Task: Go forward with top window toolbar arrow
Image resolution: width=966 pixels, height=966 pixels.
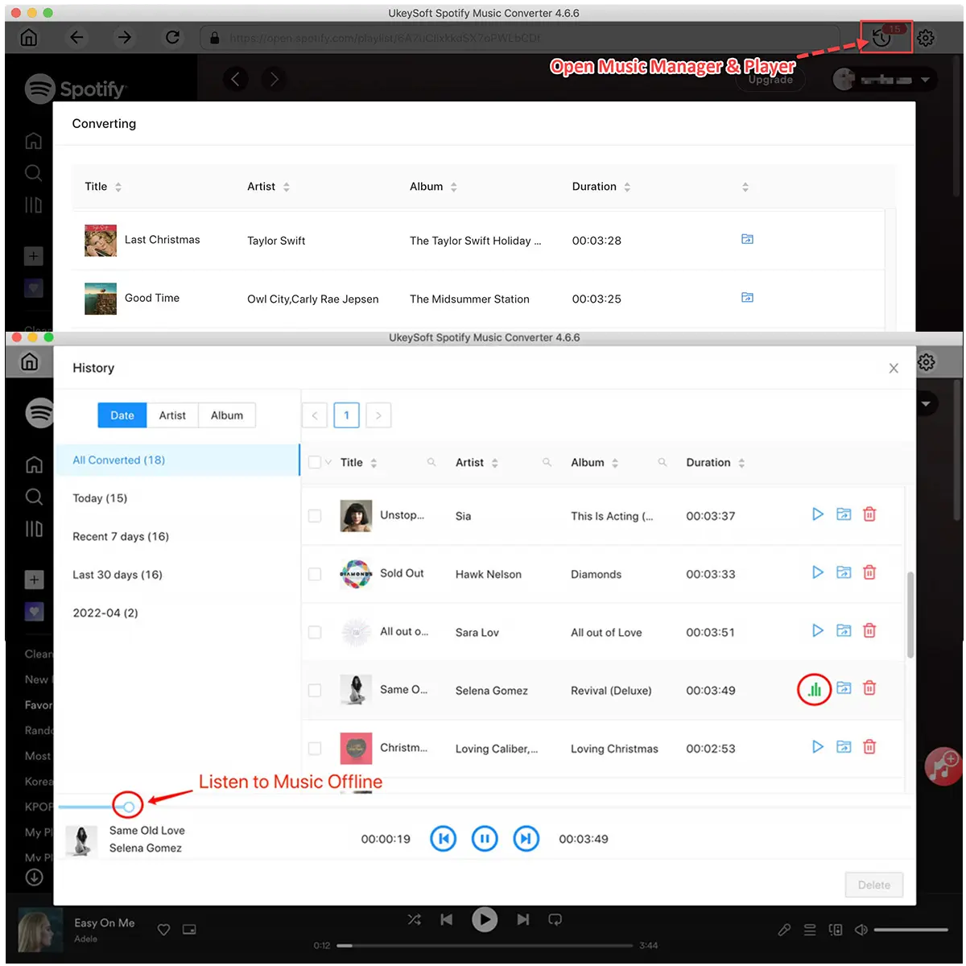Action: pyautogui.click(x=124, y=38)
